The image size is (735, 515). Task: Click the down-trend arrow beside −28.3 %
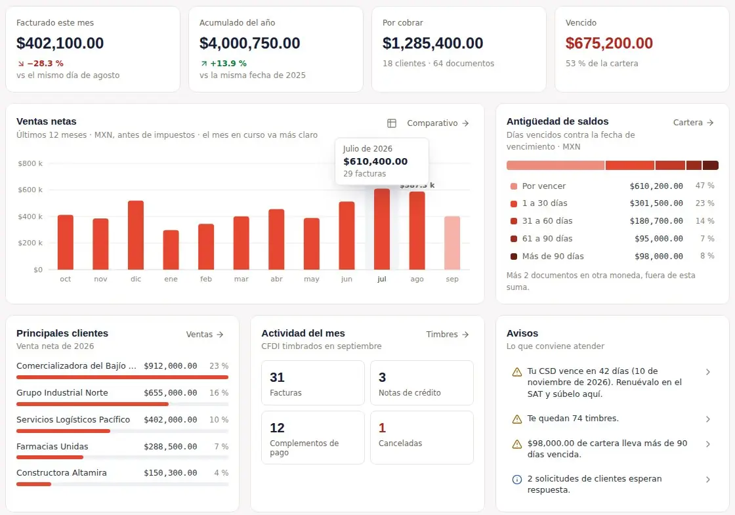coord(20,64)
